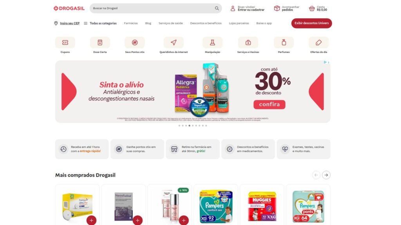Viewport: 401px width, 225px height.
Task: Open Serviços e Vacinas icon
Action: 248,43
